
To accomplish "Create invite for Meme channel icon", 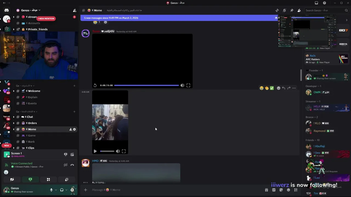I will pyautogui.click(x=70, y=129).
